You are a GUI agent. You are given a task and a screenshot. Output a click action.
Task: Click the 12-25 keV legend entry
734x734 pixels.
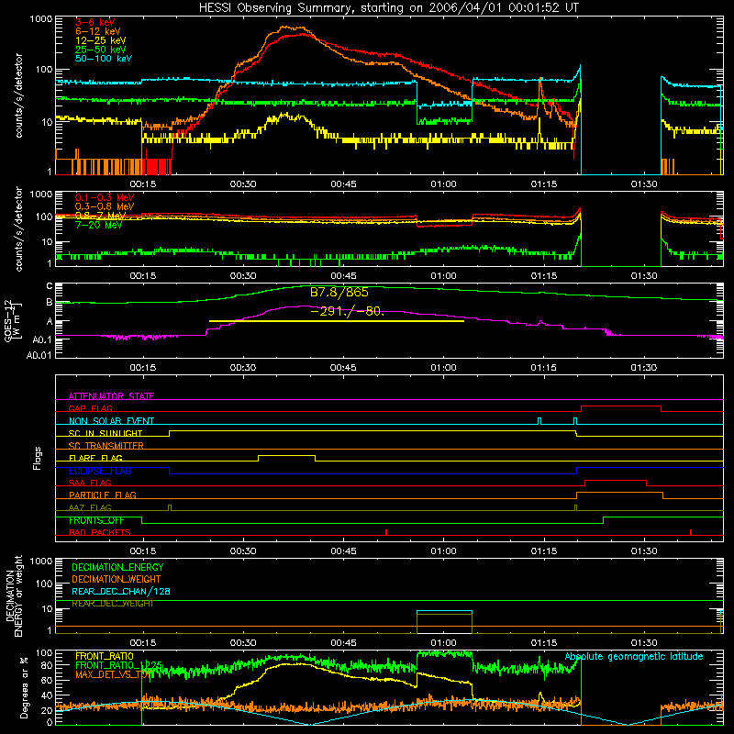click(x=100, y=40)
